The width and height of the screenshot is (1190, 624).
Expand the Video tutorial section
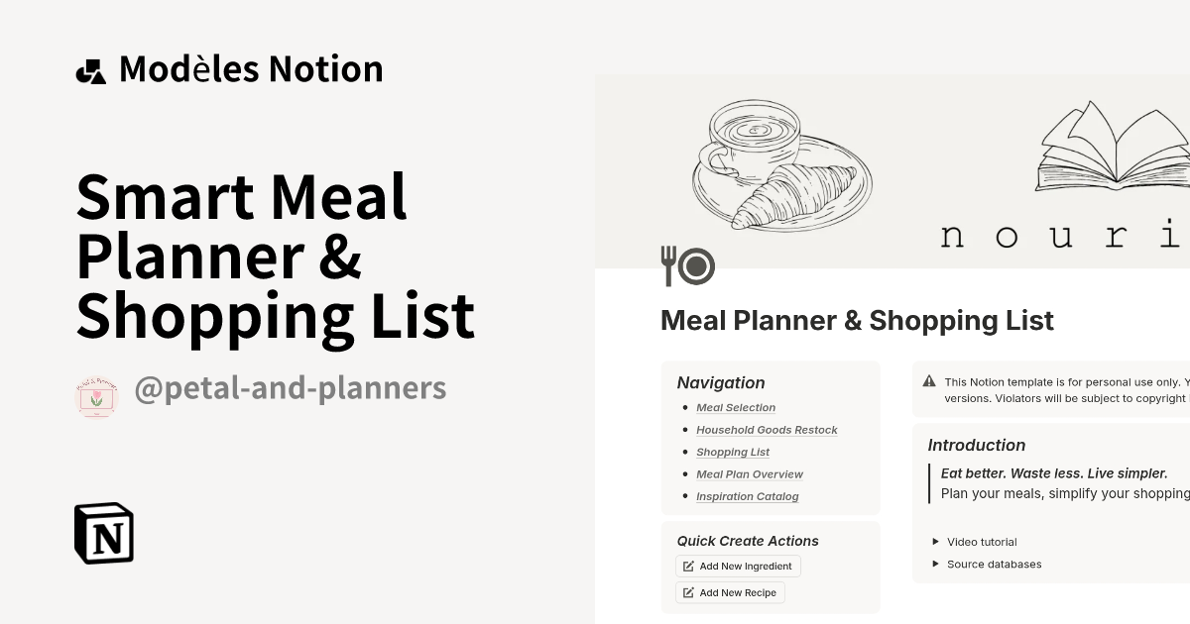click(982, 542)
